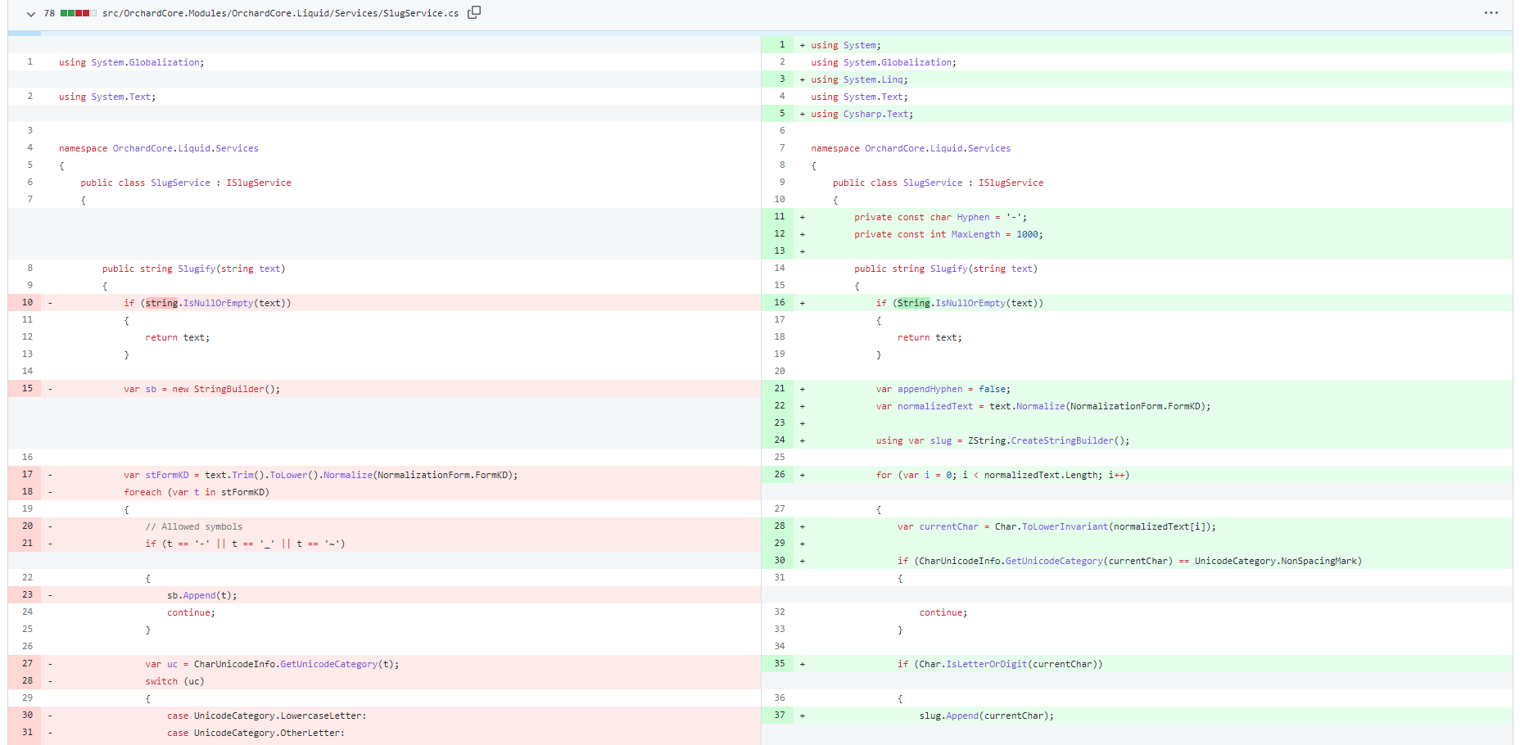
Task: Click left 'namespace OrchardCore.Liquid.Services' line
Action: [158, 148]
